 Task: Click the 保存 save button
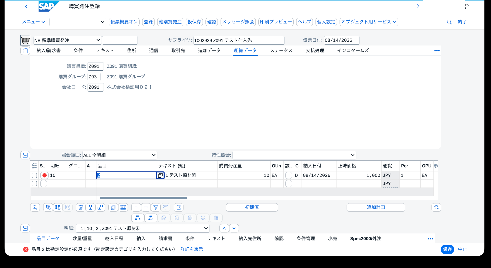click(x=447, y=249)
